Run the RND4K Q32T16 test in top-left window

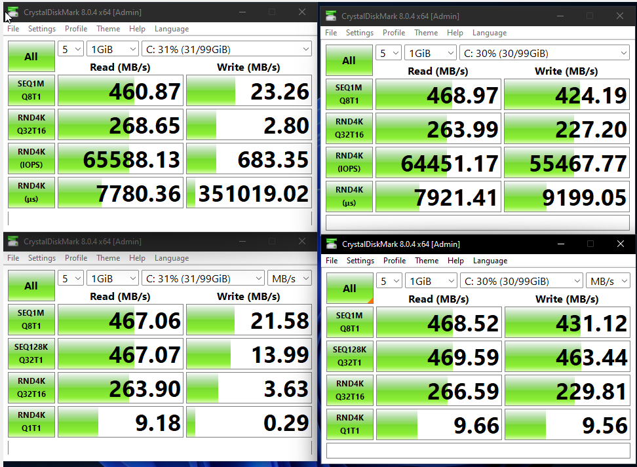point(31,124)
